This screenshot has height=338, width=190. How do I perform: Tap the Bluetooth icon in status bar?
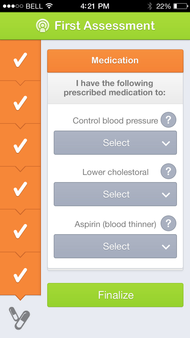click(x=150, y=6)
